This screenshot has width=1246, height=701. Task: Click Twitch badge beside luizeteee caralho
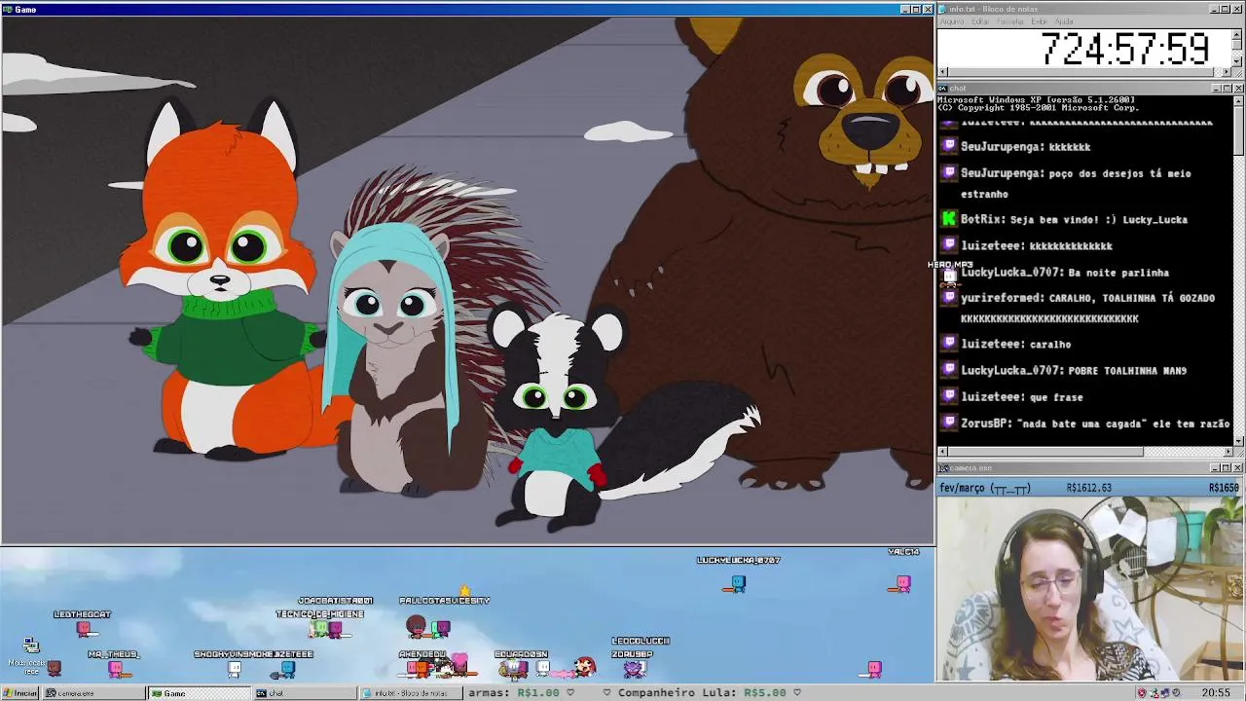point(949,344)
